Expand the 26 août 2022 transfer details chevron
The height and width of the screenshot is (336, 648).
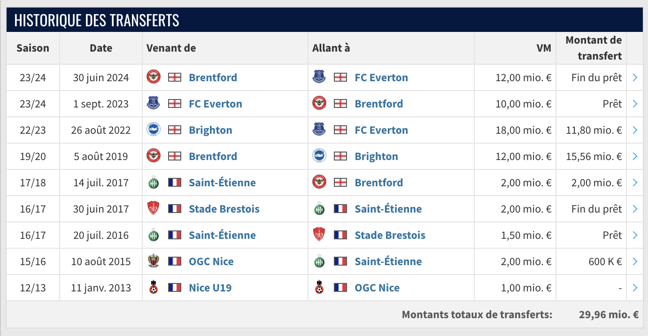[x=635, y=130]
